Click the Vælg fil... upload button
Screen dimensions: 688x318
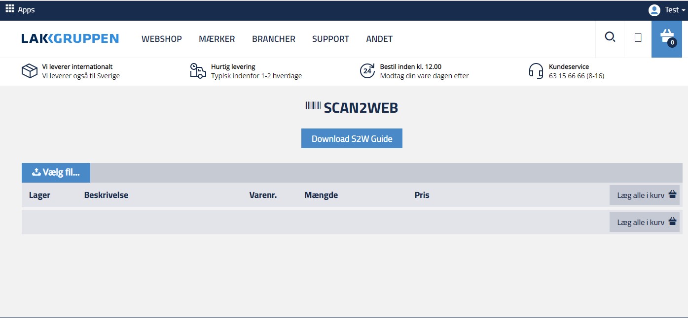[x=56, y=173]
